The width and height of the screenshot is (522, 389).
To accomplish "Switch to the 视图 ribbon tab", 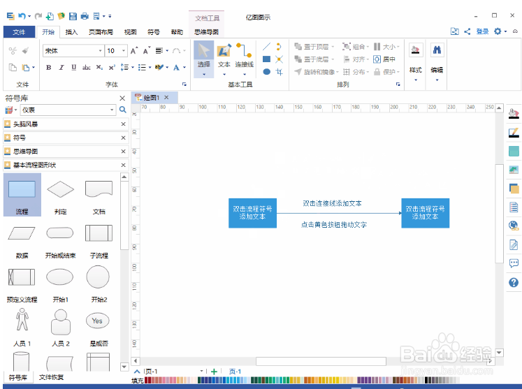I will point(130,32).
